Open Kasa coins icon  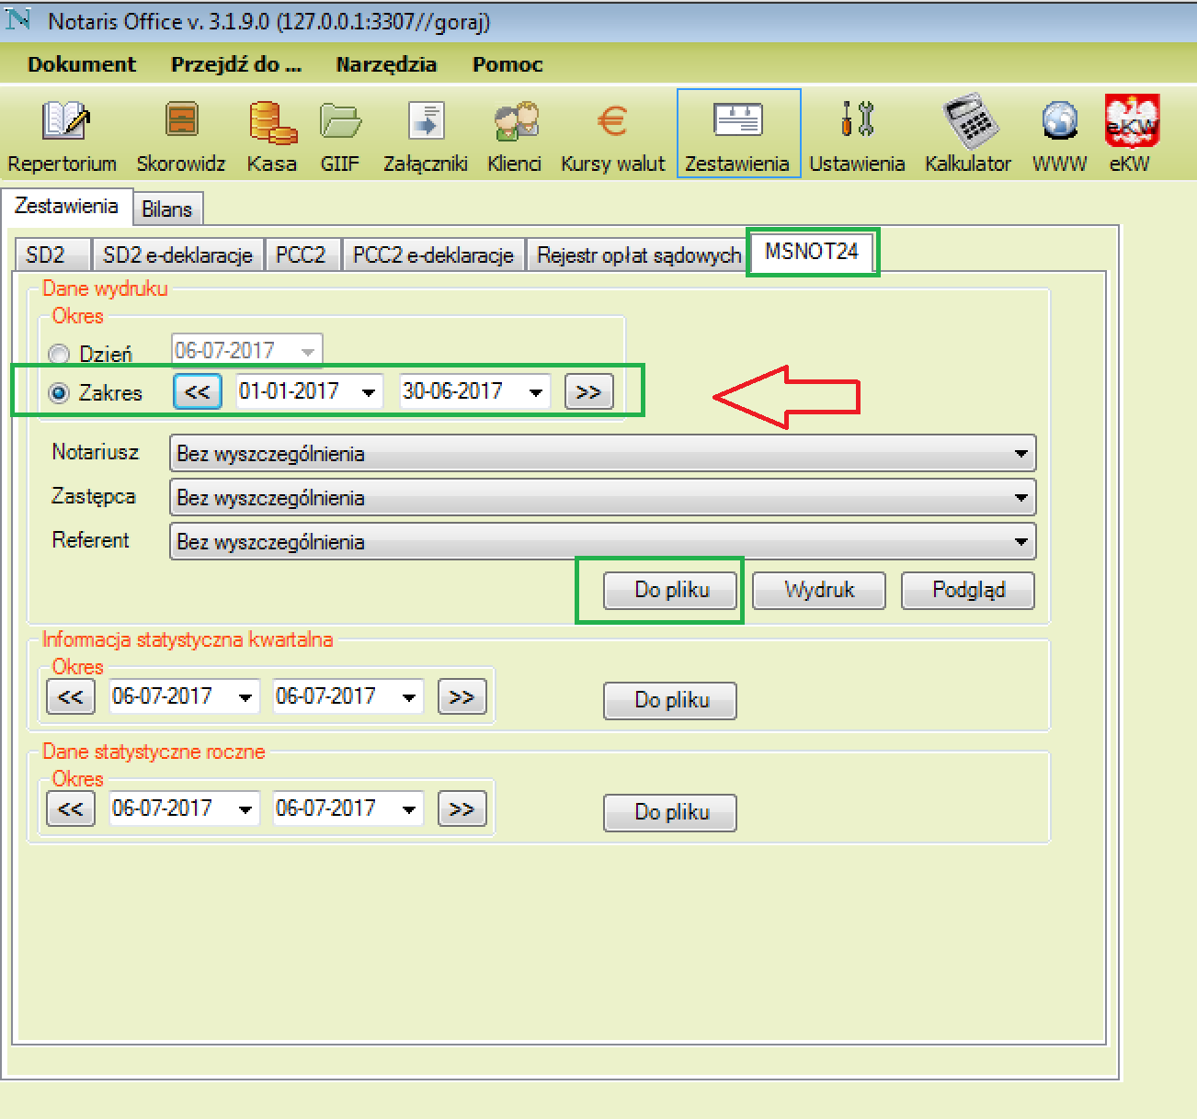coord(272,122)
